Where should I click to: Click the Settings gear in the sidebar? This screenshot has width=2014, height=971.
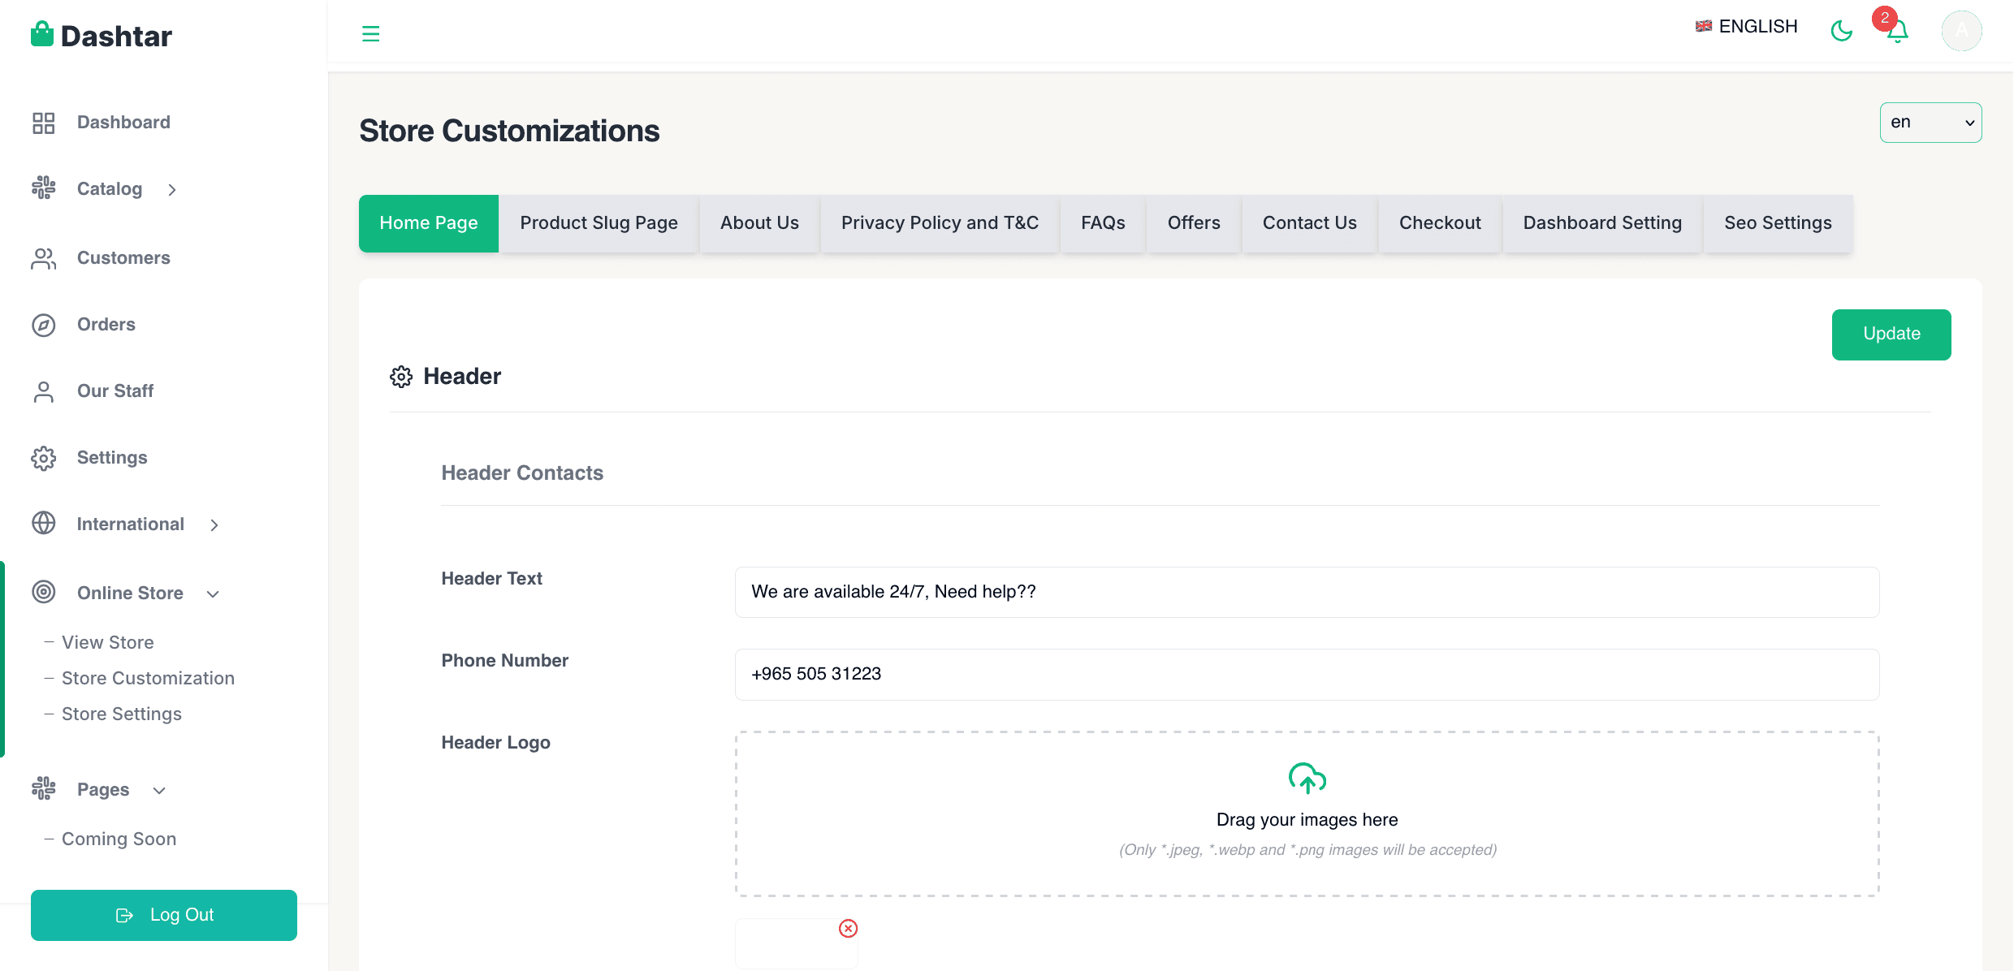pyautogui.click(x=43, y=457)
